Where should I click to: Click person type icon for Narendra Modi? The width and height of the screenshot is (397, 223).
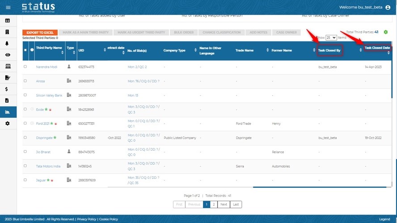pos(69,67)
